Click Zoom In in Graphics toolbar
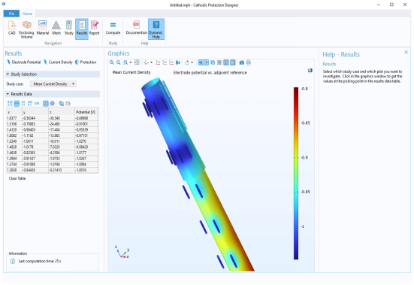The height and width of the screenshot is (285, 414). (x=112, y=62)
